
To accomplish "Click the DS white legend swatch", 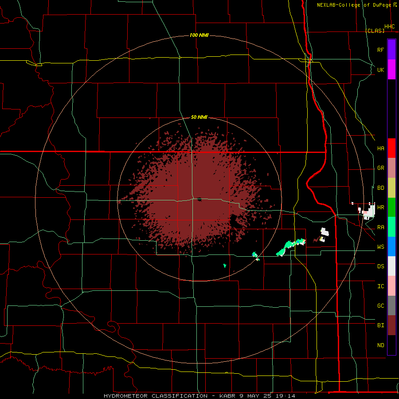I will tap(391, 266).
